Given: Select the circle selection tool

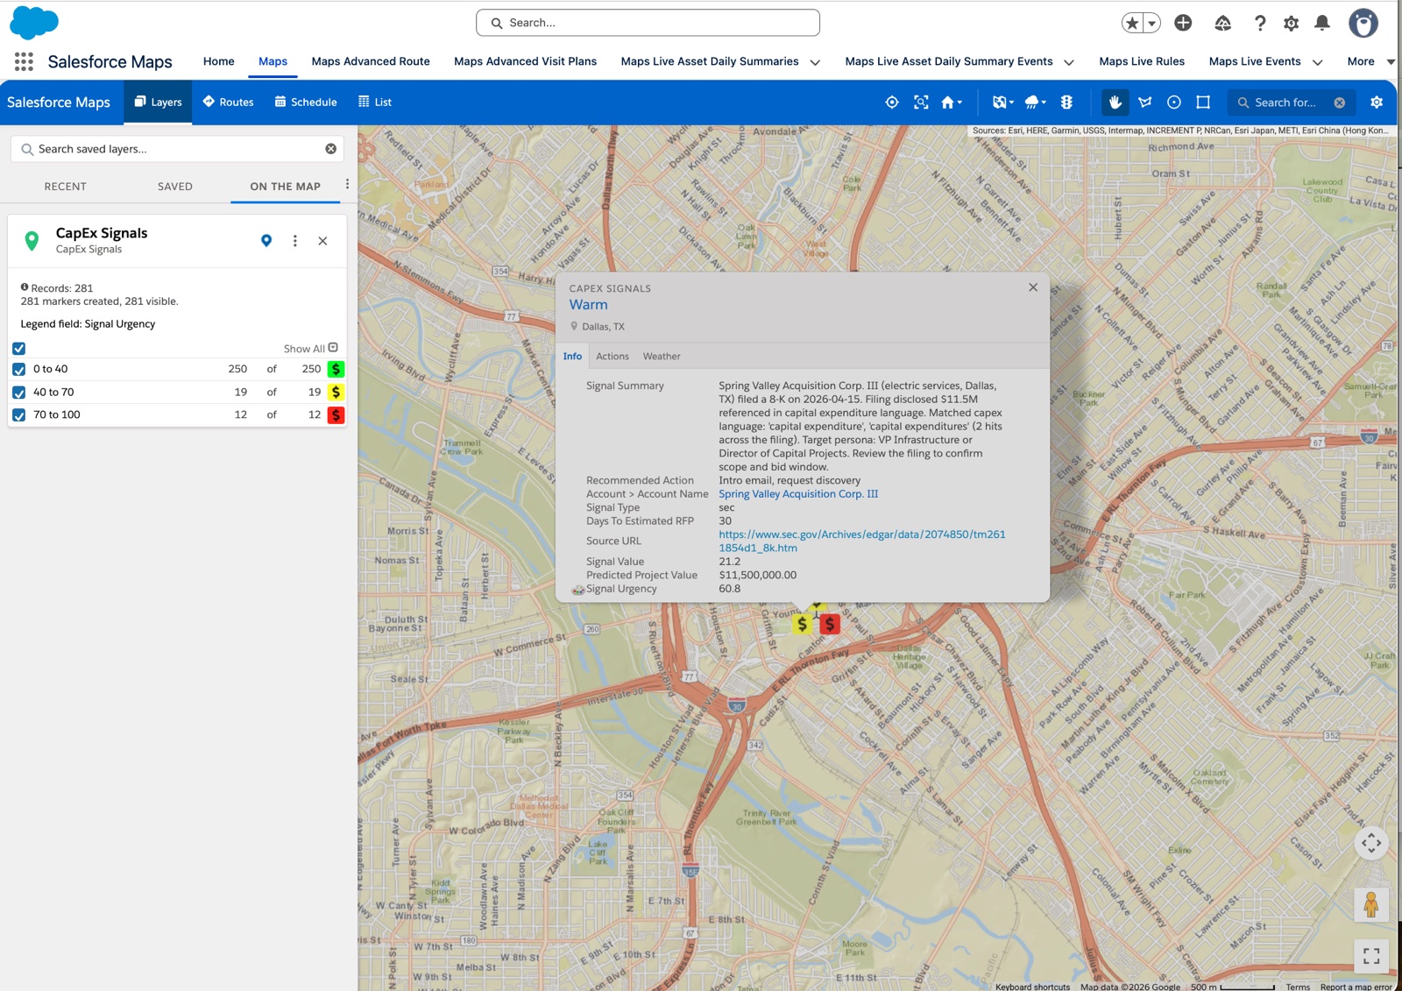Looking at the screenshot, I should coord(1174,103).
